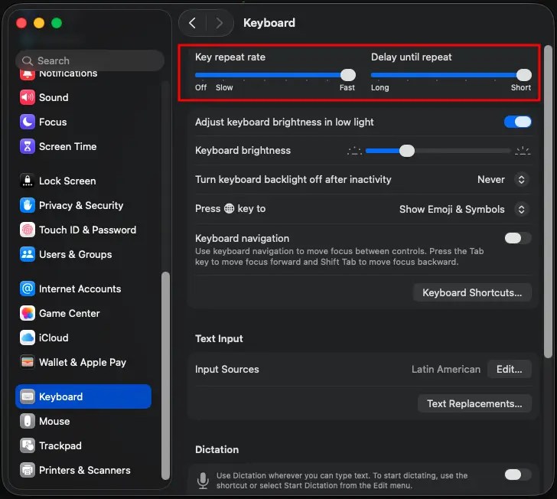The height and width of the screenshot is (499, 557).
Task: Enable the Keyboard navigation switch
Action: (517, 238)
